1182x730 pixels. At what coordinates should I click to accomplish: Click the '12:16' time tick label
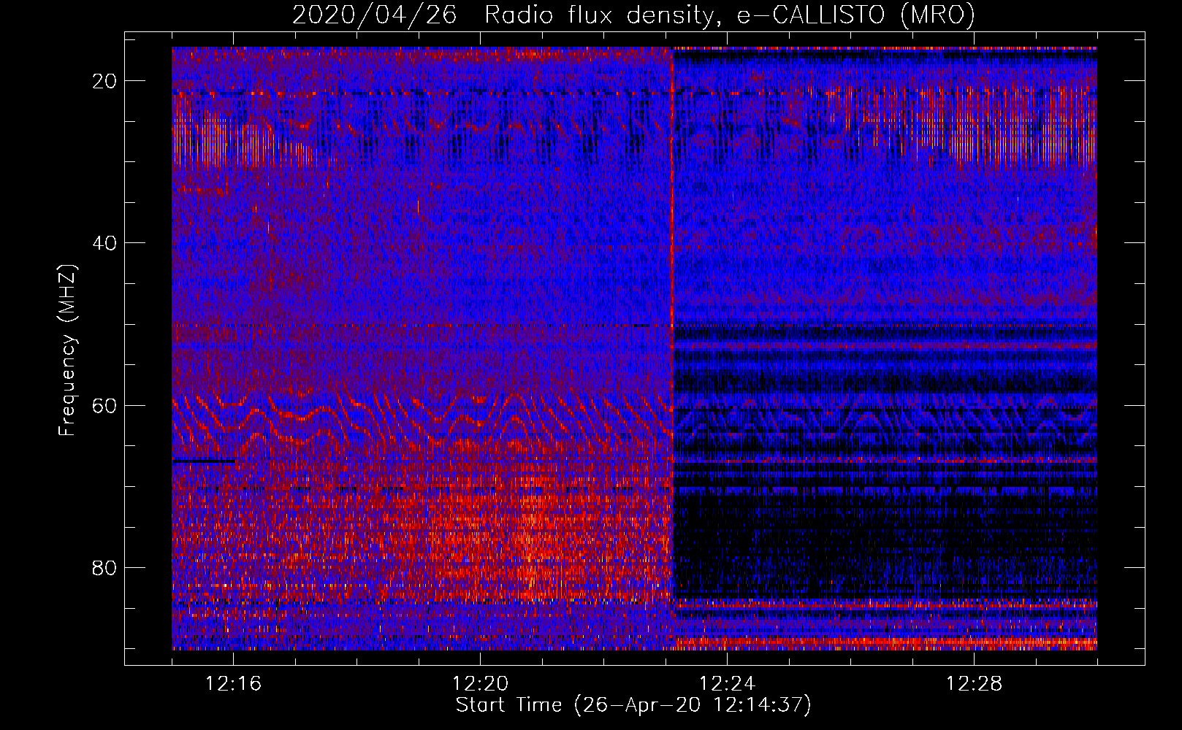[x=233, y=684]
